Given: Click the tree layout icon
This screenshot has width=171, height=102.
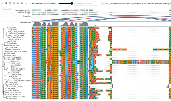Looking at the screenshot, I should click(x=10, y=3).
